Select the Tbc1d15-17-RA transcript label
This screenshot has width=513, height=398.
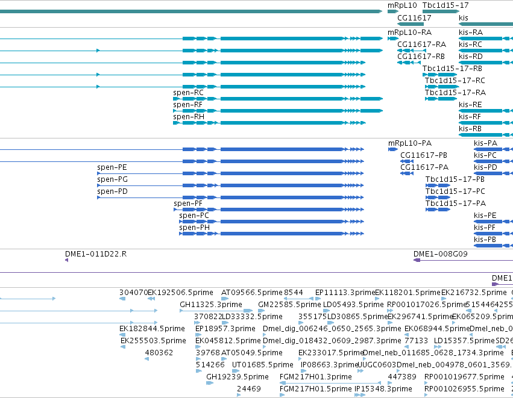point(455,93)
